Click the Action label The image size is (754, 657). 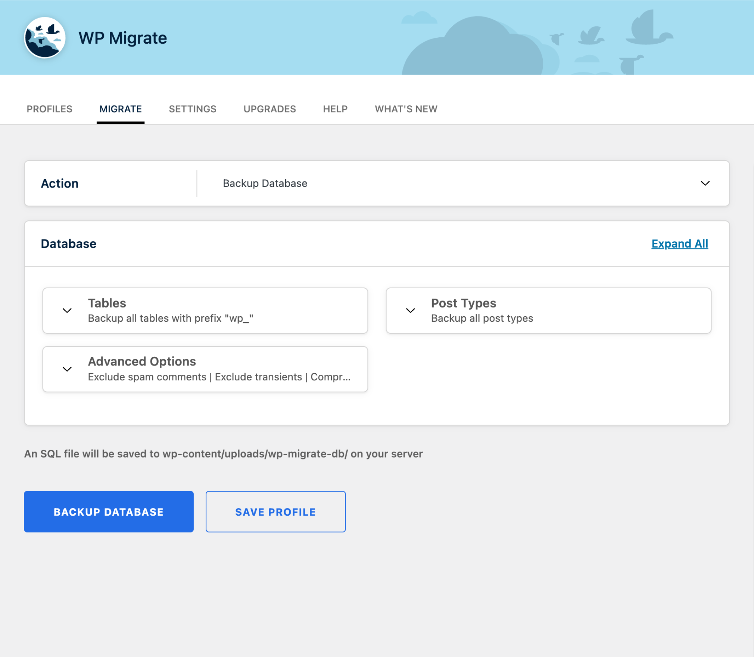coord(60,183)
